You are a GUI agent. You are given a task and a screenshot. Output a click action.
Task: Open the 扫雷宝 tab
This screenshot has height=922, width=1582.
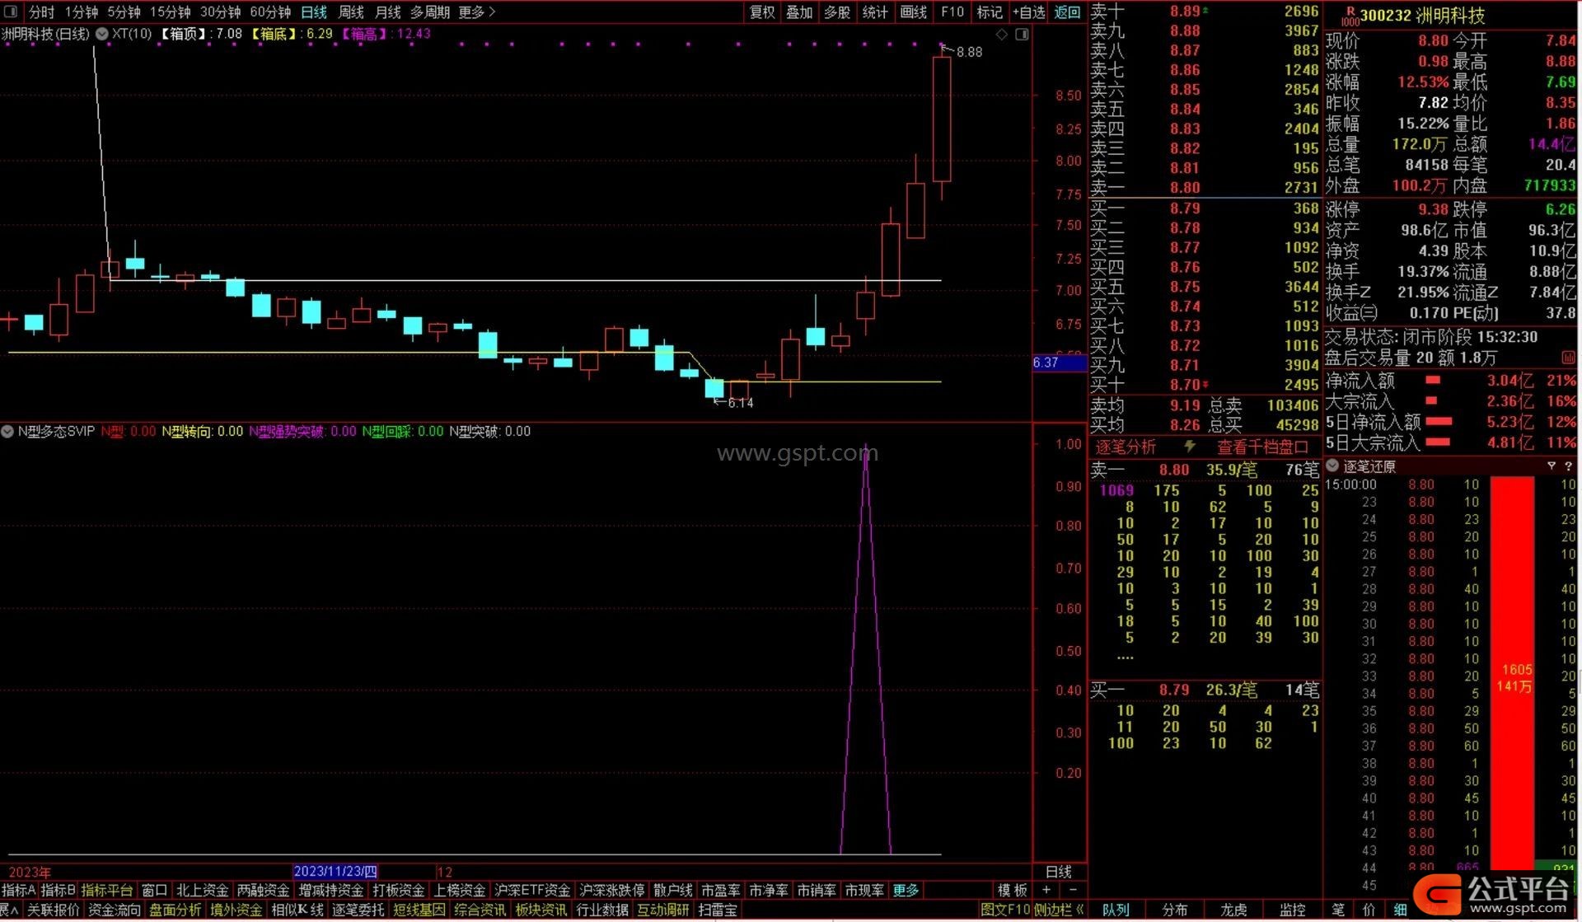(718, 910)
